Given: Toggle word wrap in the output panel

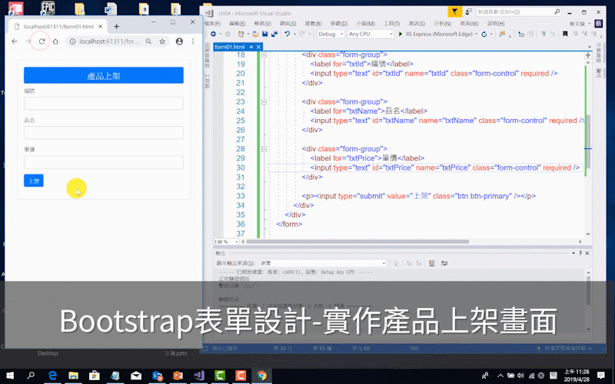Looking at the screenshot, I should 444,263.
